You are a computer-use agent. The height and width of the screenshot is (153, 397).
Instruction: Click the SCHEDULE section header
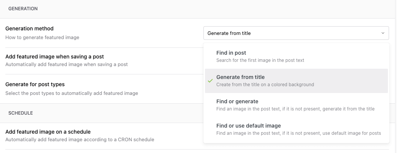pos(20,113)
